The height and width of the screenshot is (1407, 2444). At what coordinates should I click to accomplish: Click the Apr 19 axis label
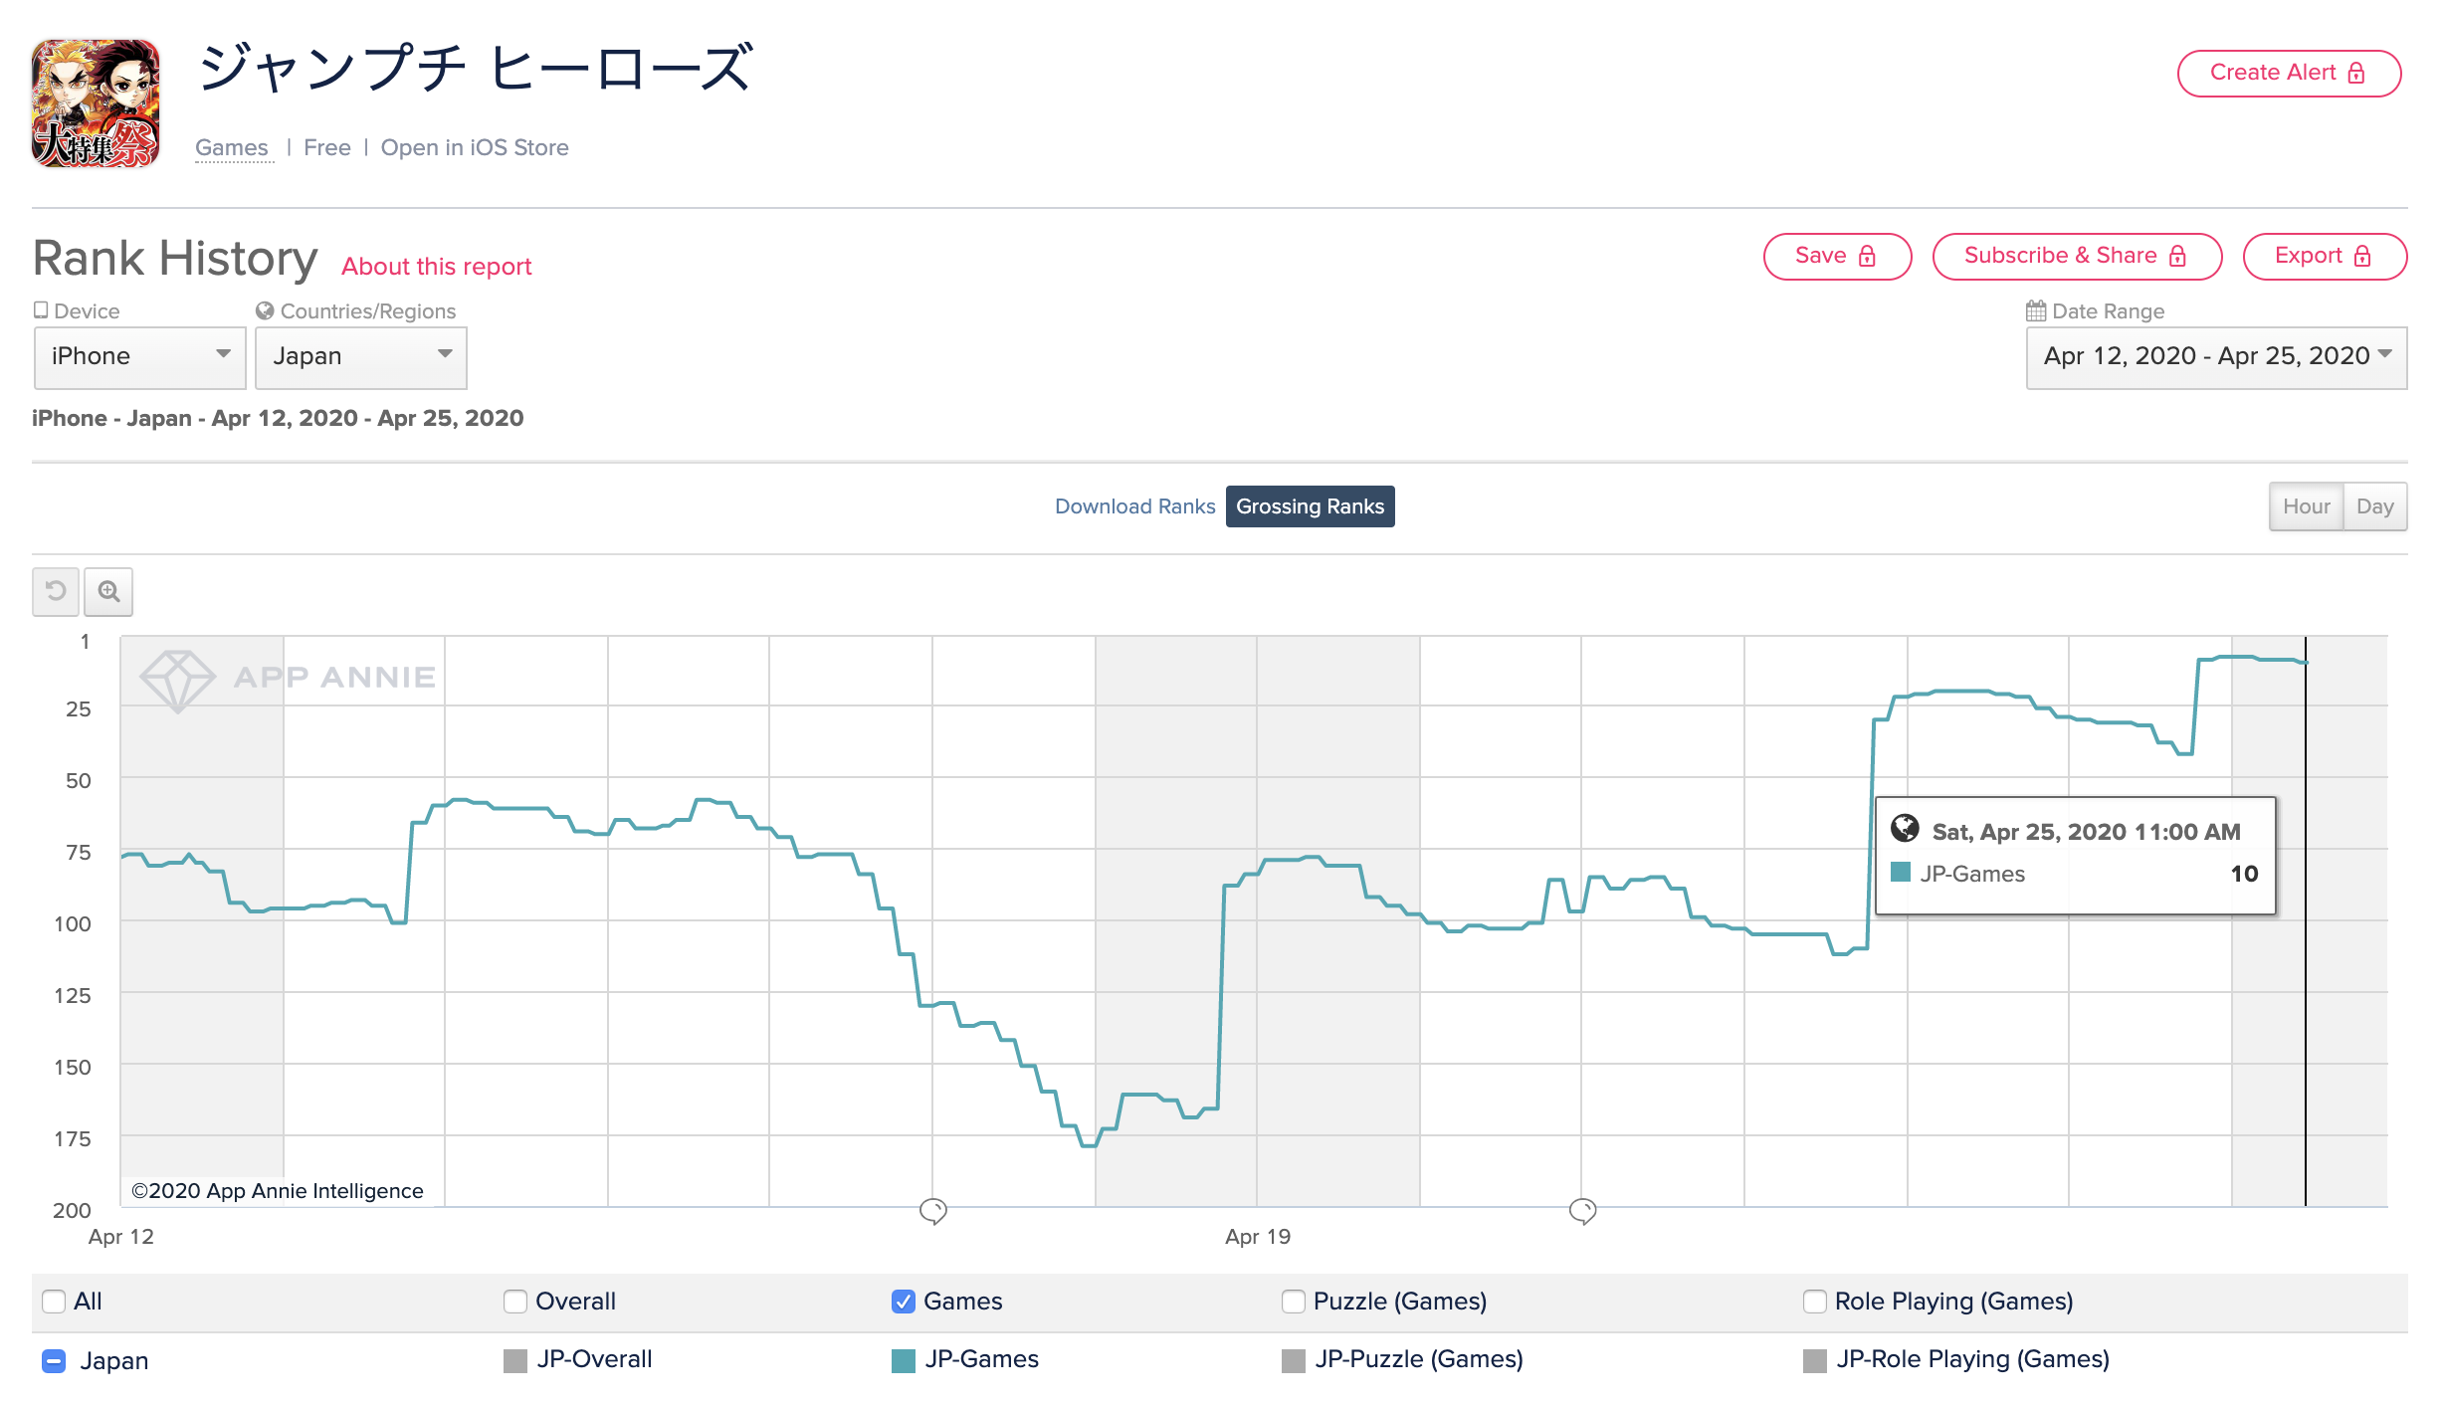click(x=1257, y=1237)
